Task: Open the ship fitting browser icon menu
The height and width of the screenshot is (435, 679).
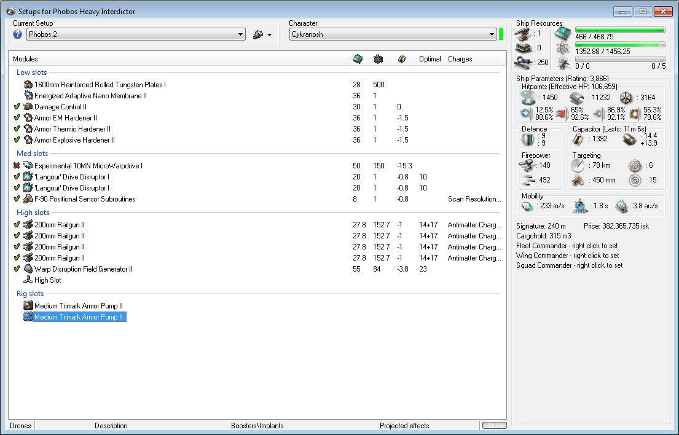Action: 262,34
